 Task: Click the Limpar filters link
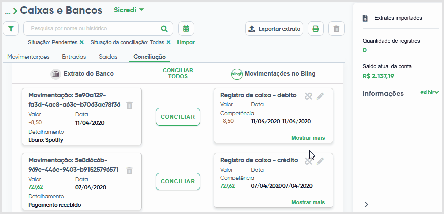tap(186, 42)
